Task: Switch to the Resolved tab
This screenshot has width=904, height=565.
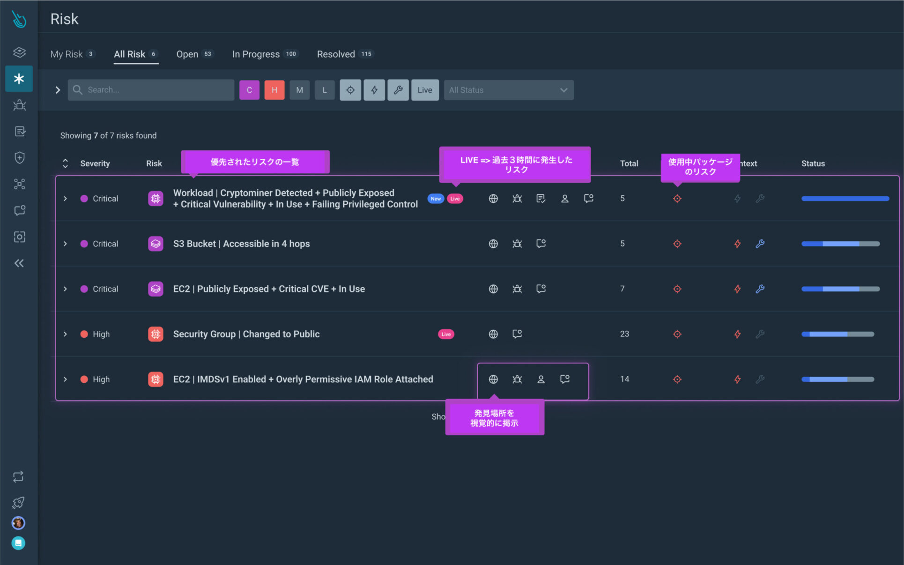Action: 336,54
